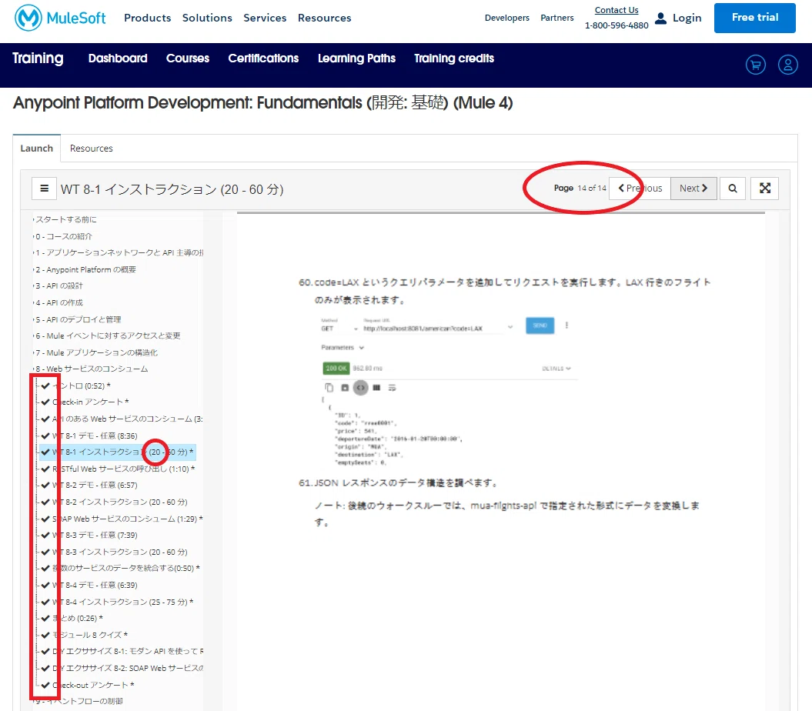Open the shopping cart icon

click(x=756, y=65)
